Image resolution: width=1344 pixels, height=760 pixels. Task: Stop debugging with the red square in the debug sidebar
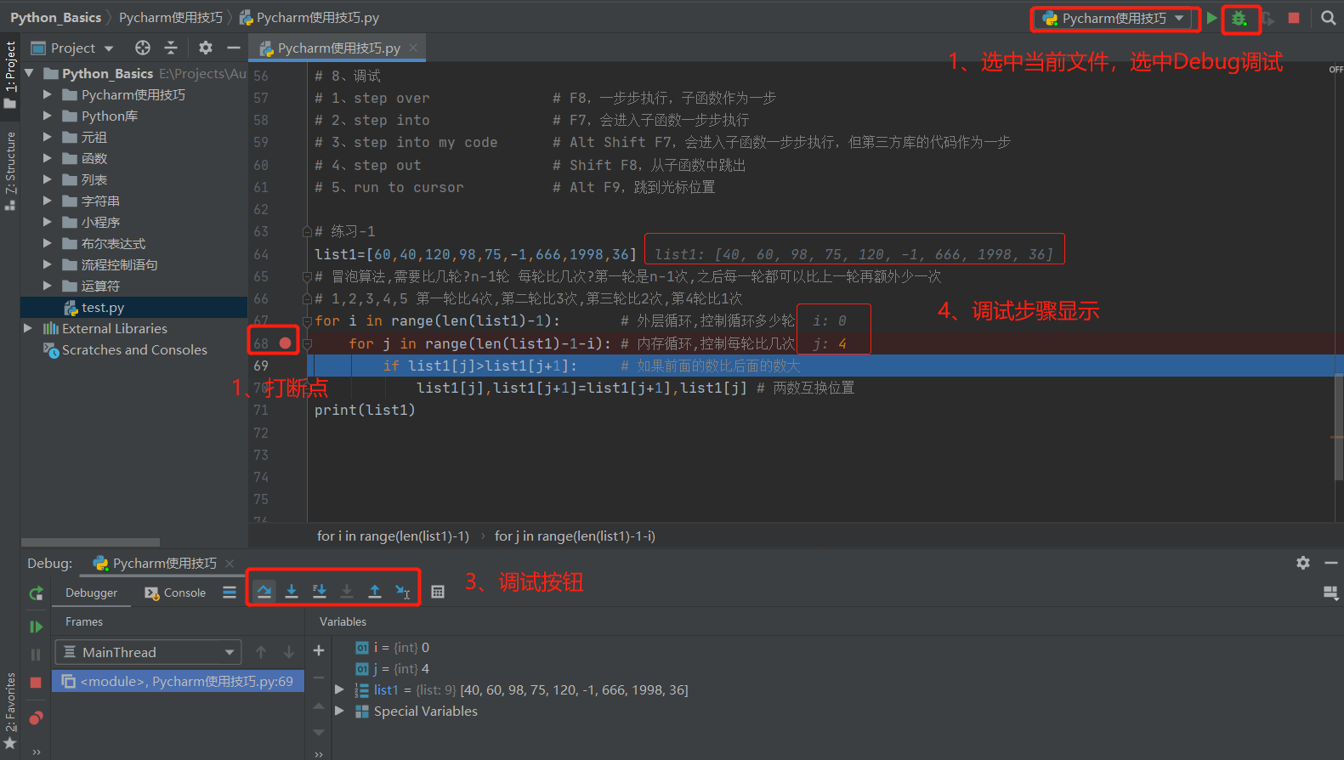(x=36, y=683)
